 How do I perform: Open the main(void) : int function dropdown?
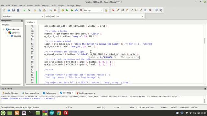tap(94, 16)
